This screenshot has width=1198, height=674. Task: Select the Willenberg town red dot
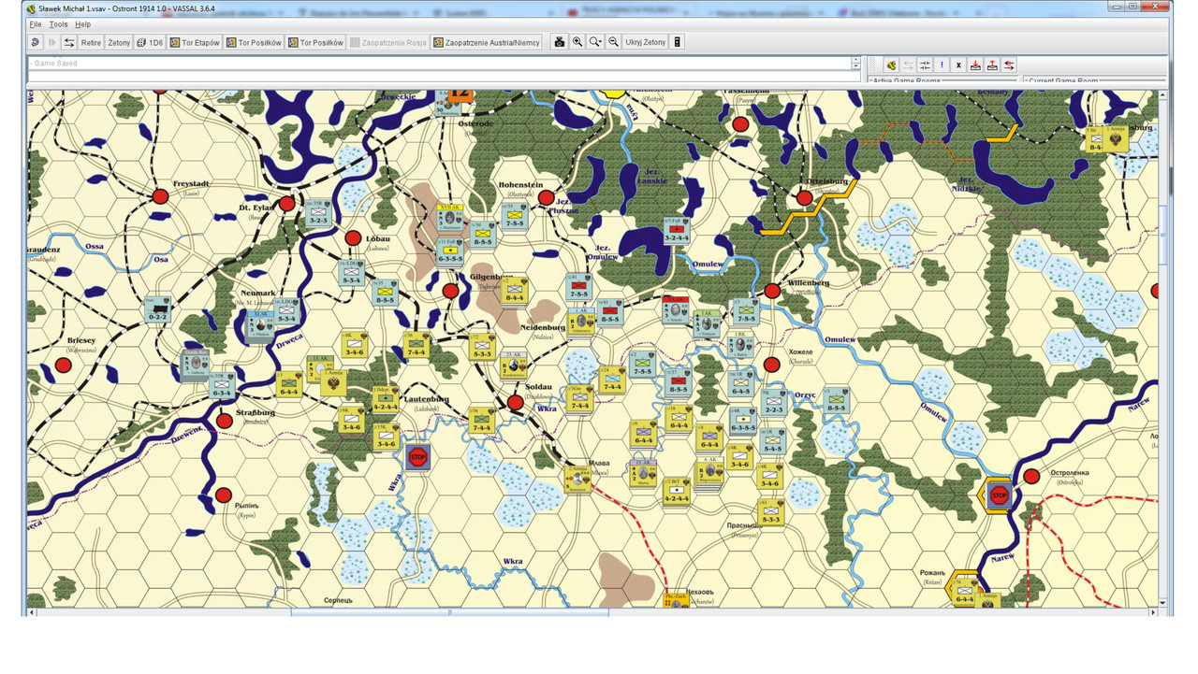coord(772,292)
